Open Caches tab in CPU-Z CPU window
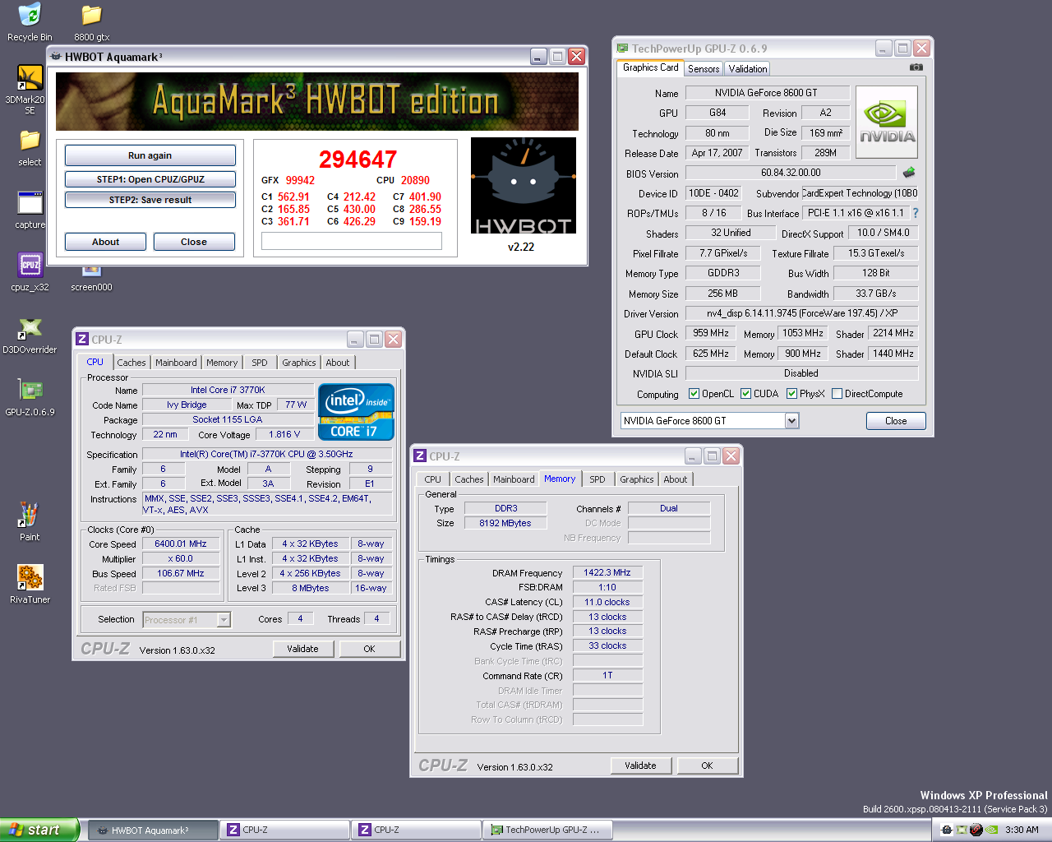 pos(131,363)
